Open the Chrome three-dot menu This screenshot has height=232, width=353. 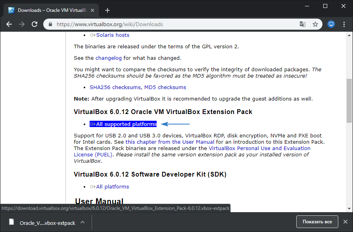344,24
